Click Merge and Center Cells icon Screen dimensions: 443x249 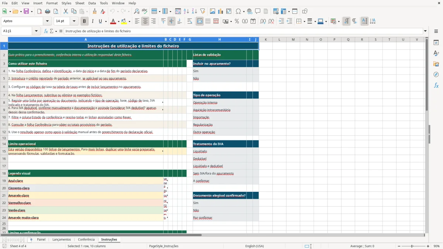click(x=200, y=21)
